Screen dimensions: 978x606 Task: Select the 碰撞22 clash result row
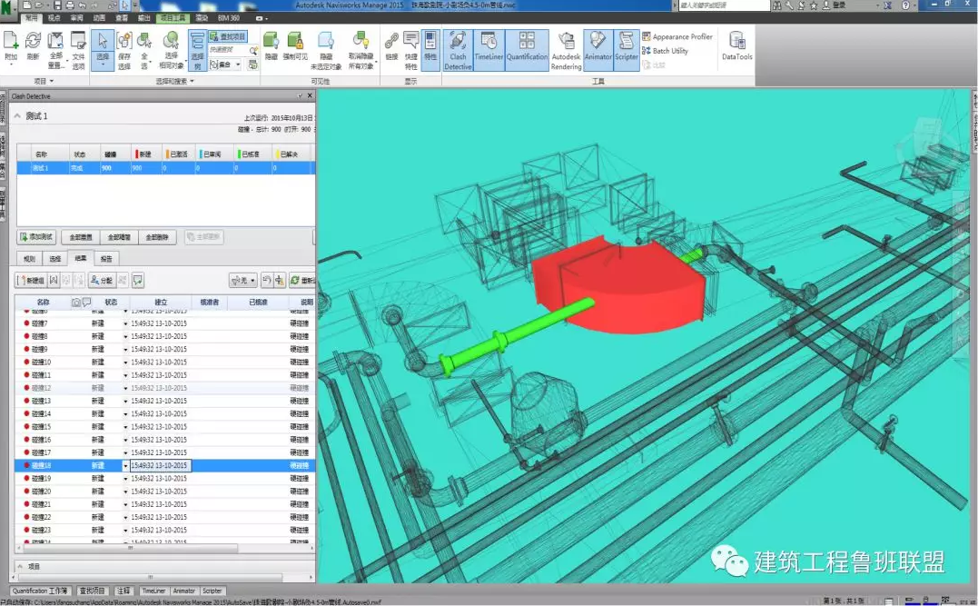click(165, 517)
